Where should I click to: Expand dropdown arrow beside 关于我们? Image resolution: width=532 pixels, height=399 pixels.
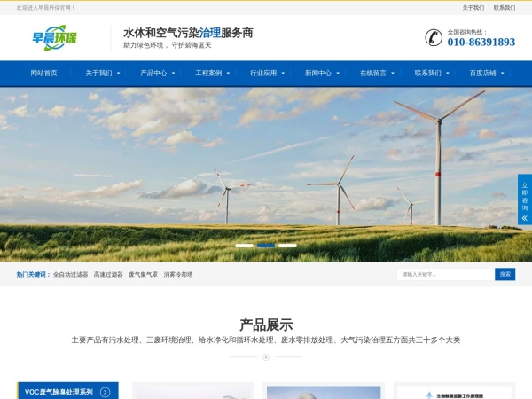[119, 73]
